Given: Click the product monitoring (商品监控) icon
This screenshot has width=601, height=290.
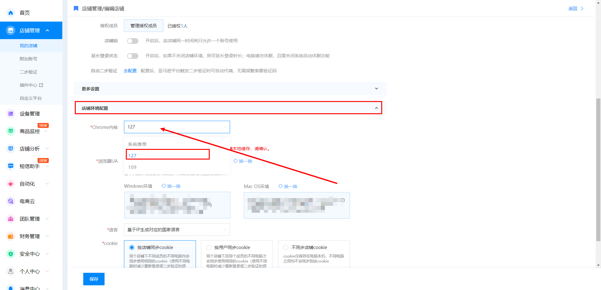Looking at the screenshot, I should pos(11,131).
